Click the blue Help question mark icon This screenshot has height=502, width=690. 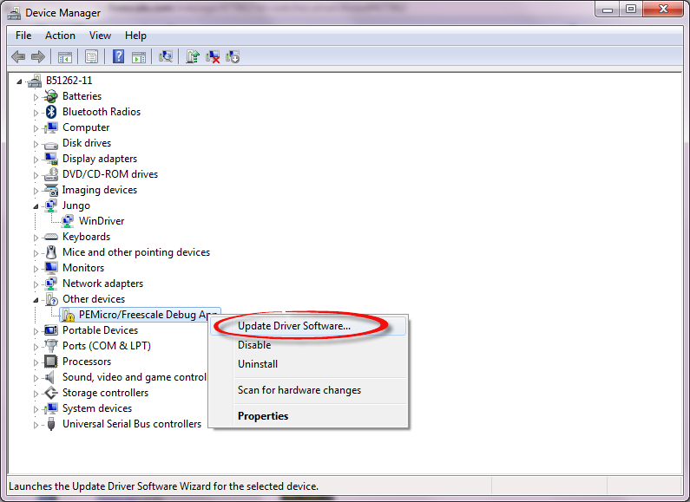coord(118,56)
